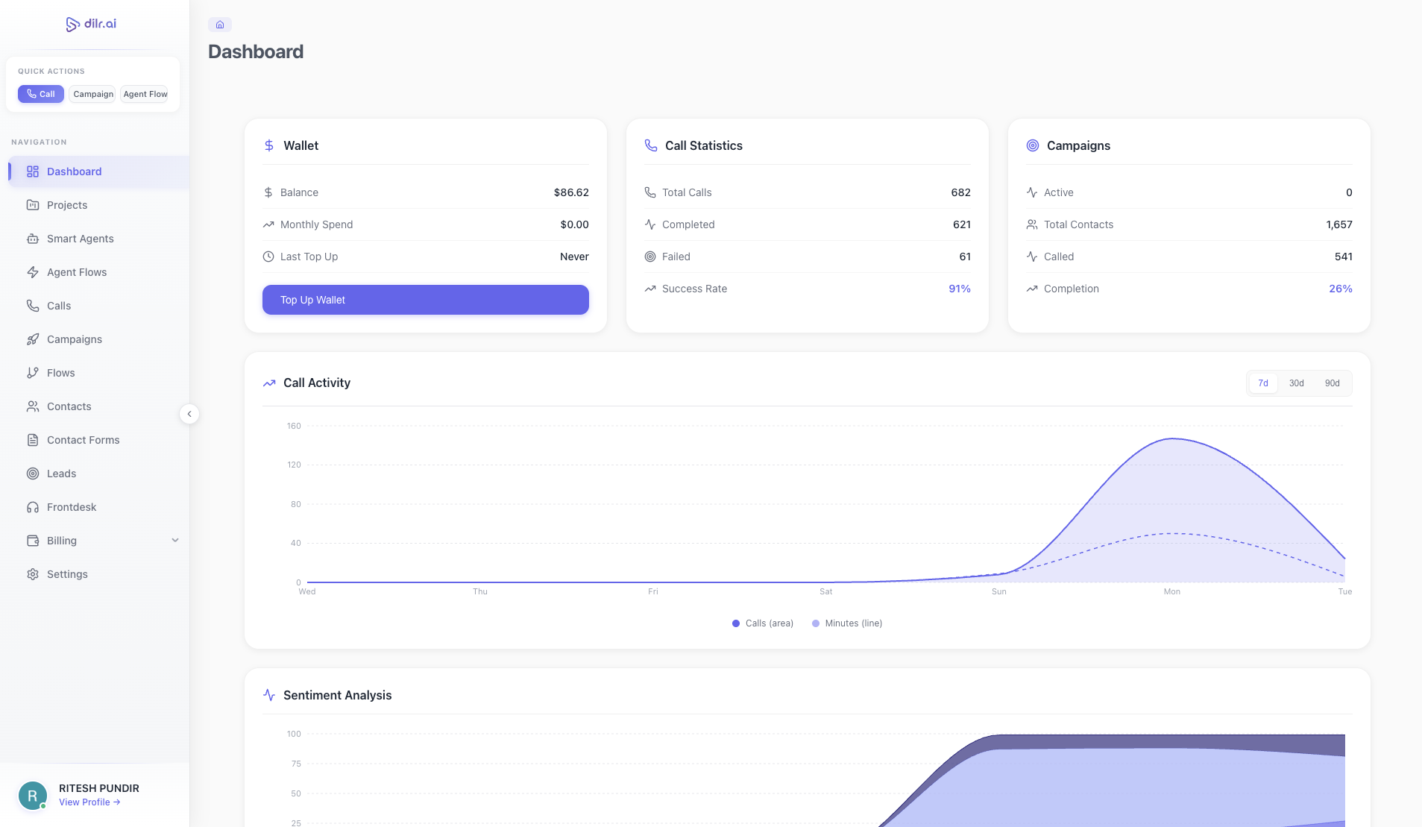Click the Campaigns card target icon
Image resolution: width=1422 pixels, height=827 pixels.
[1033, 145]
